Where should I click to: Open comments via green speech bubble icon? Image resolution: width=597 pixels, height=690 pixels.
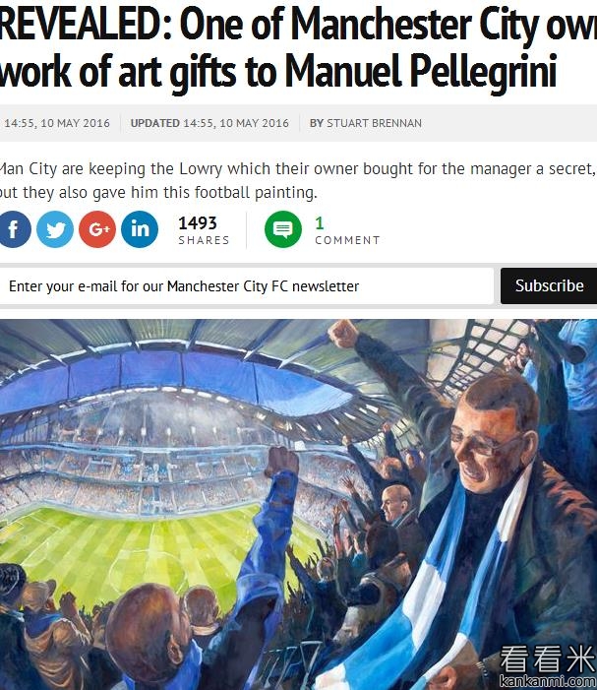(283, 229)
